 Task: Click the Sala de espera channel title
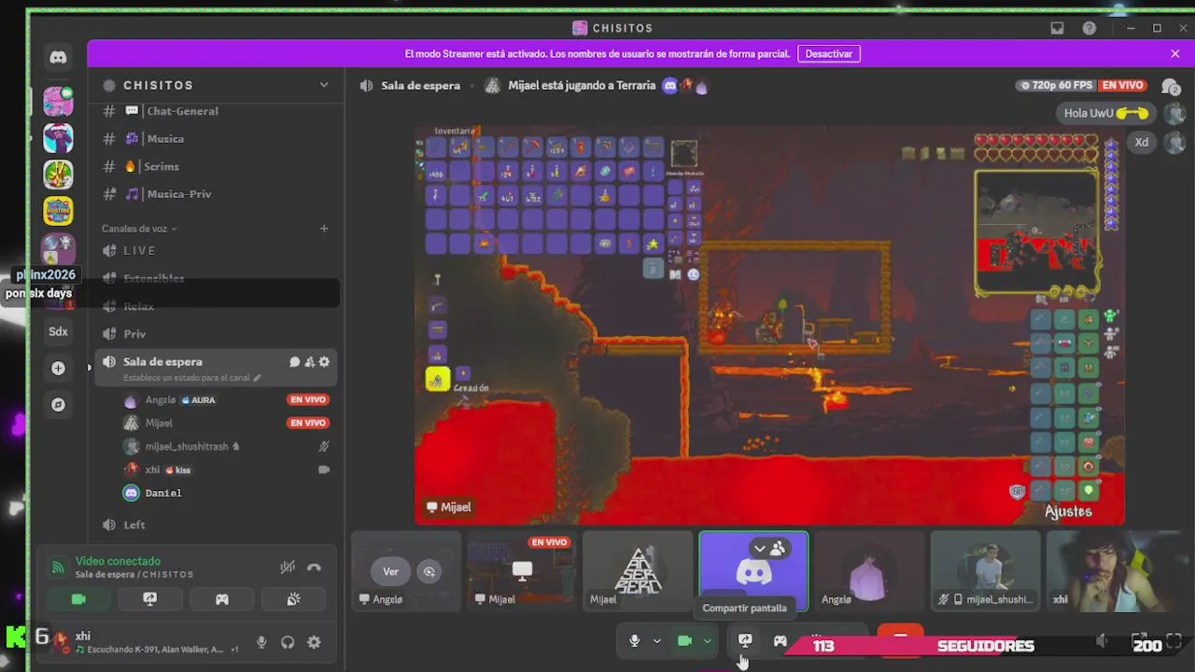[x=420, y=85]
